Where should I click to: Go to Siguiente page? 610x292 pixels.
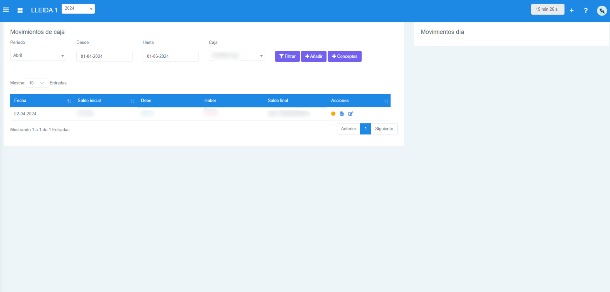[x=384, y=129]
